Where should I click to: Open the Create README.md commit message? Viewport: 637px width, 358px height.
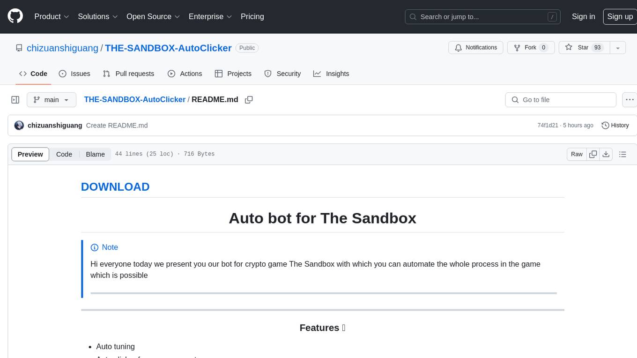click(117, 126)
